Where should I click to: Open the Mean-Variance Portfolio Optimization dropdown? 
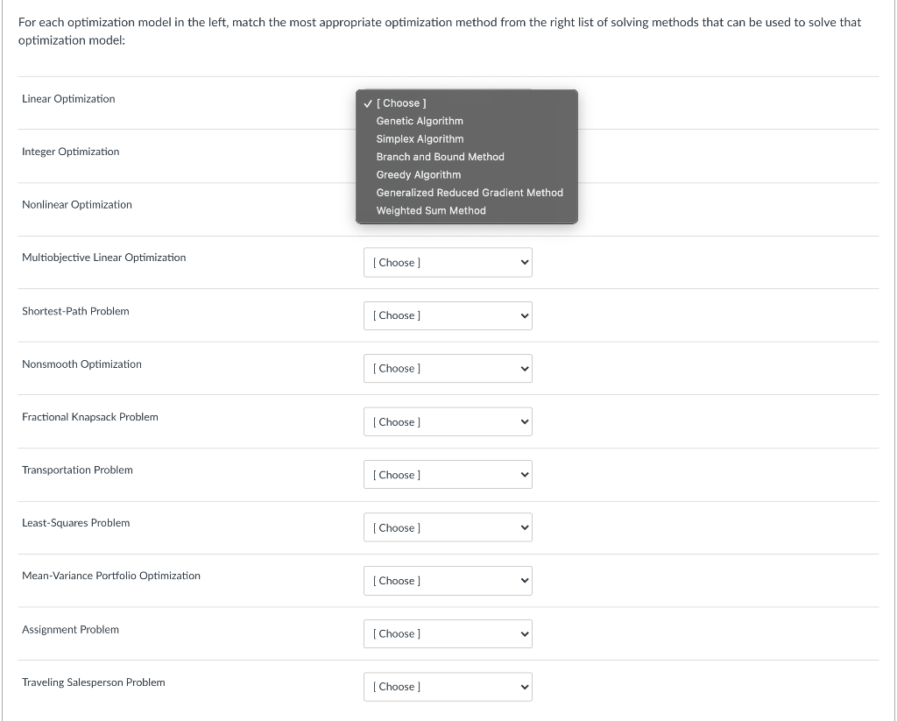448,580
